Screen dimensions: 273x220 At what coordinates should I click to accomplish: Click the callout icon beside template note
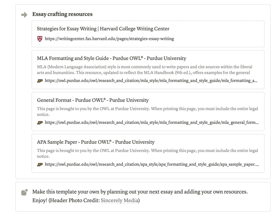(24, 192)
